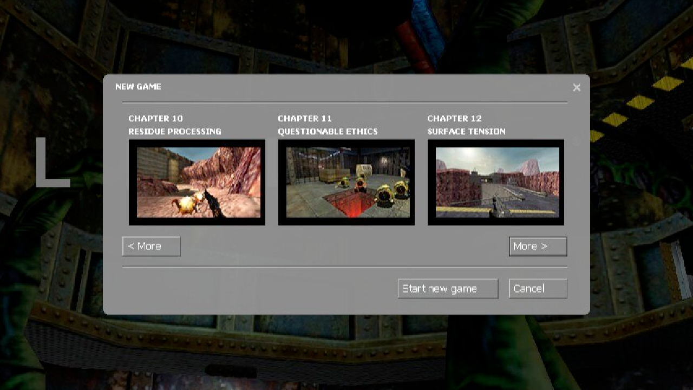Click the Chapter 12 label above the right preview
693x390 pixels.
click(x=454, y=118)
